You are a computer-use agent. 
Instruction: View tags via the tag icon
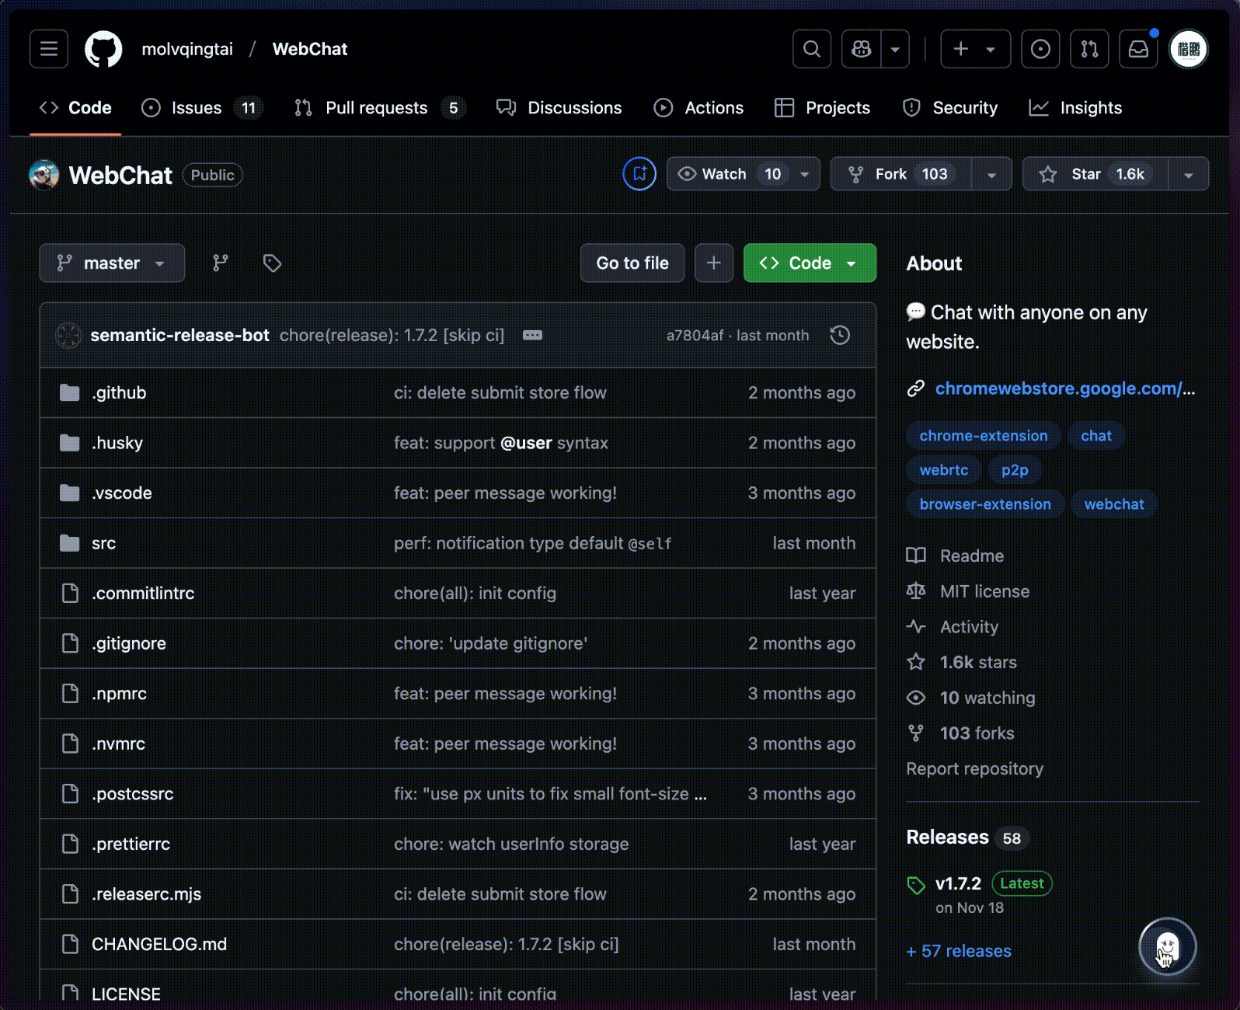point(272,263)
